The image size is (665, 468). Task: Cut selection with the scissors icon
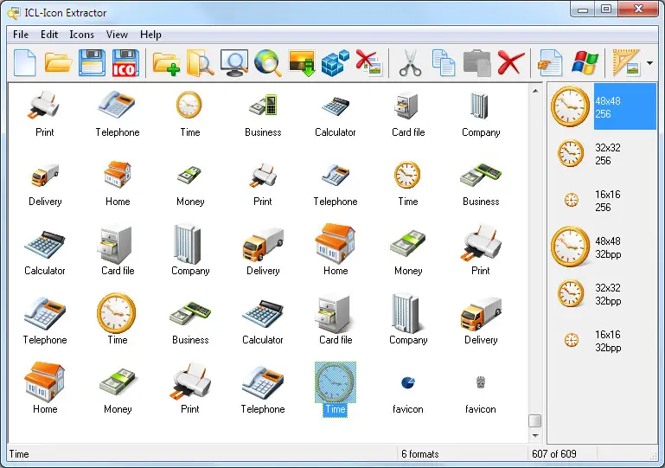(x=410, y=63)
